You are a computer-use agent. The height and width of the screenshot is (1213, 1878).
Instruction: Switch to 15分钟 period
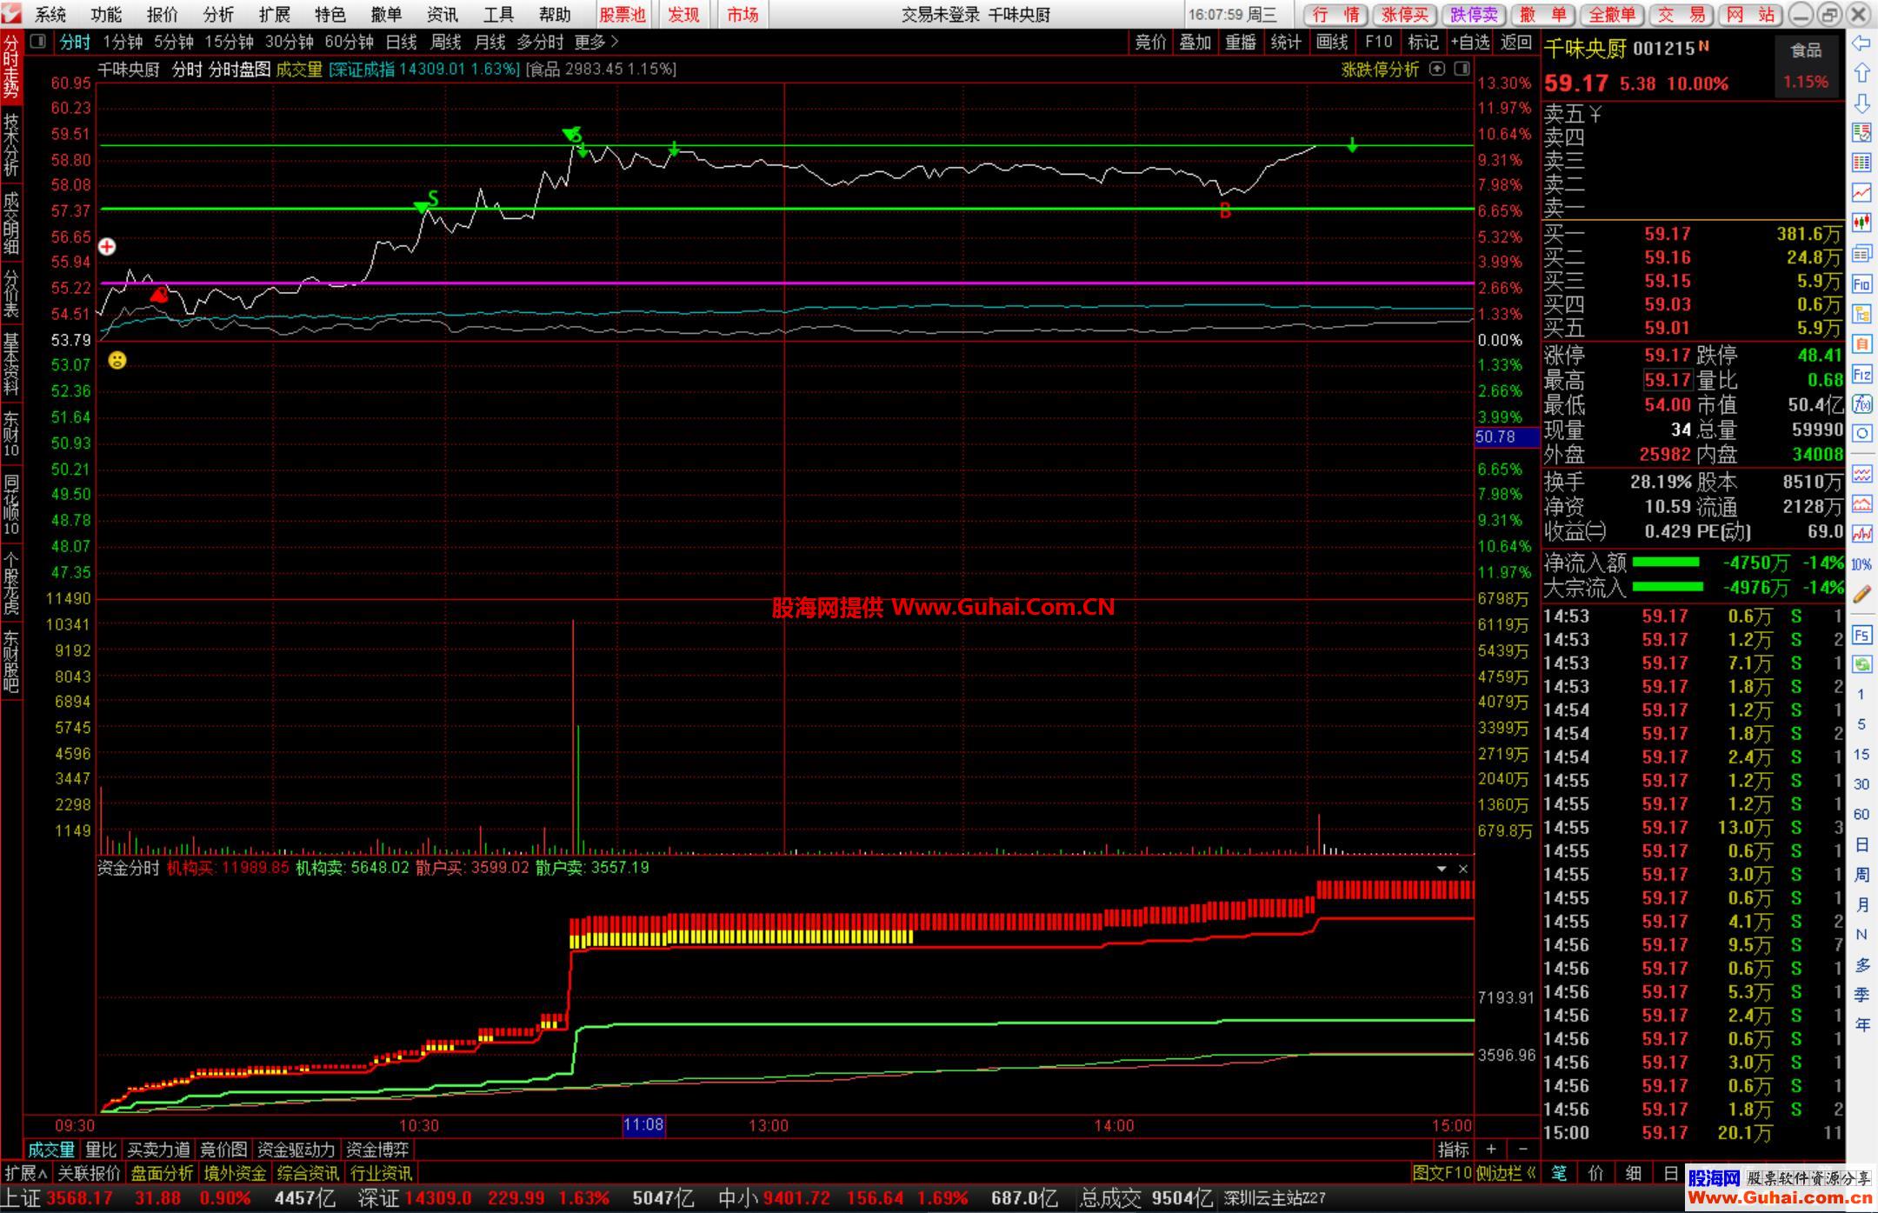(x=229, y=42)
